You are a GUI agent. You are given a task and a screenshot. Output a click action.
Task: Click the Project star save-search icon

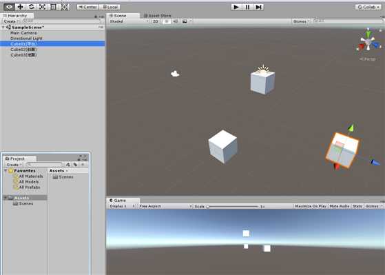[x=83, y=165]
